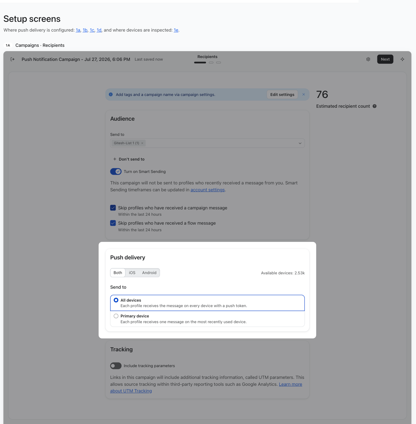Screen dimensions: 416x424
Task: Select the Both platform tab
Action: click(x=118, y=273)
